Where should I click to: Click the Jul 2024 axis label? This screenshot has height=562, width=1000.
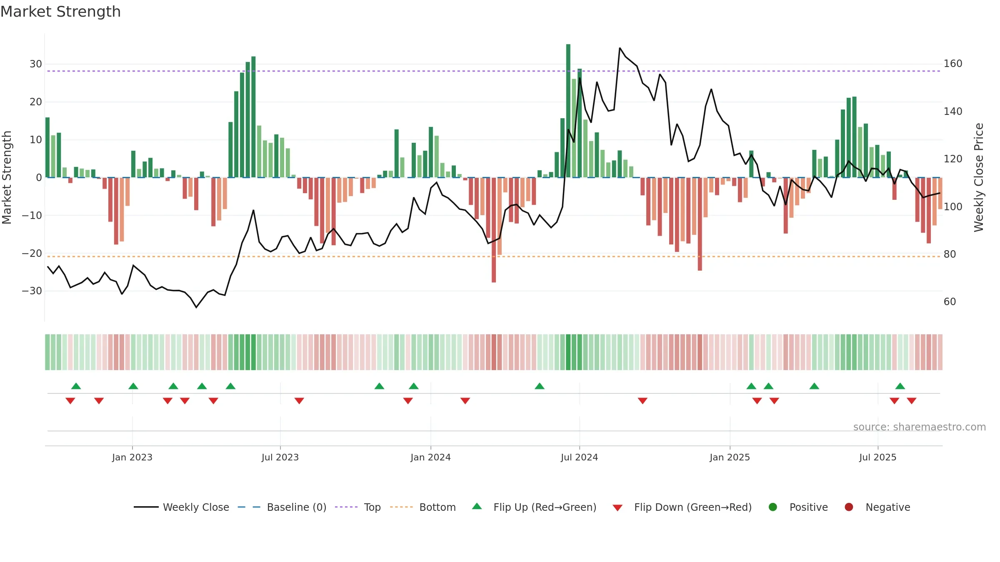tap(579, 457)
